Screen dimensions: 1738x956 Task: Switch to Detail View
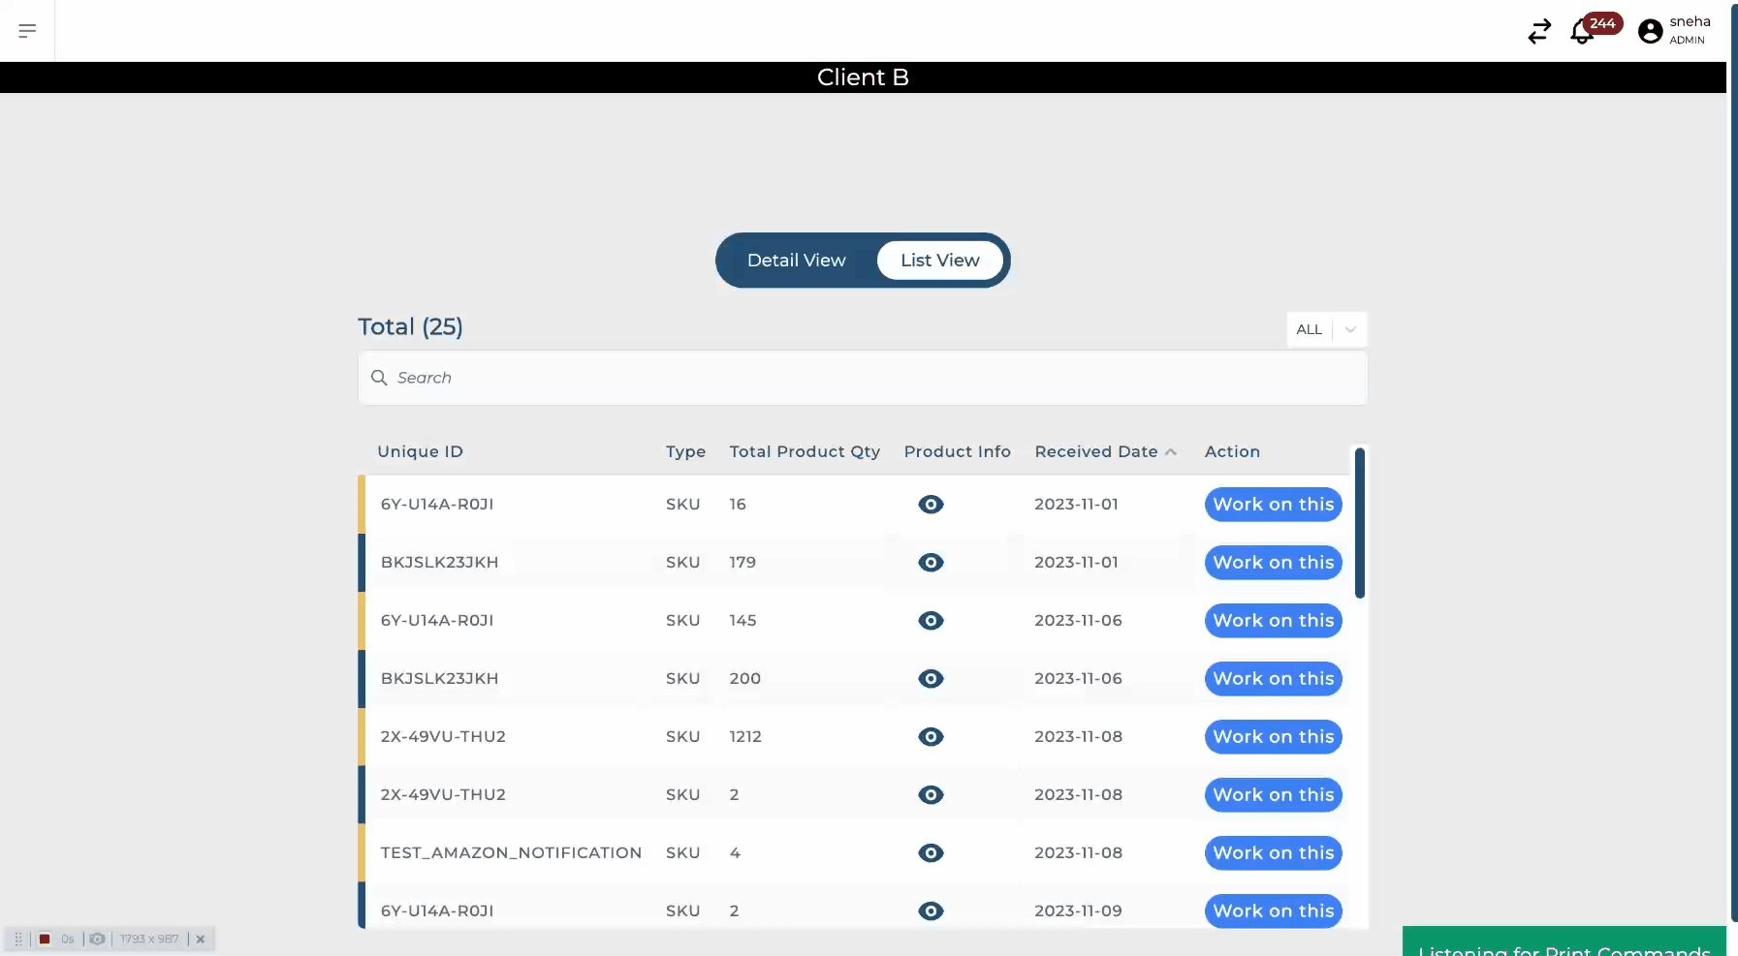coord(796,261)
